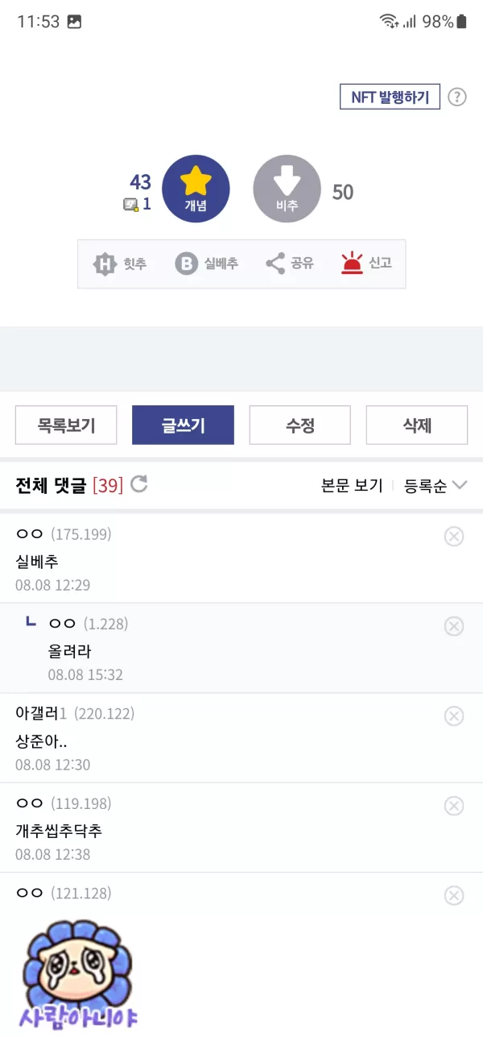The width and height of the screenshot is (483, 1037).
Task: Open the 등록순 sort dropdown
Action: (x=436, y=486)
